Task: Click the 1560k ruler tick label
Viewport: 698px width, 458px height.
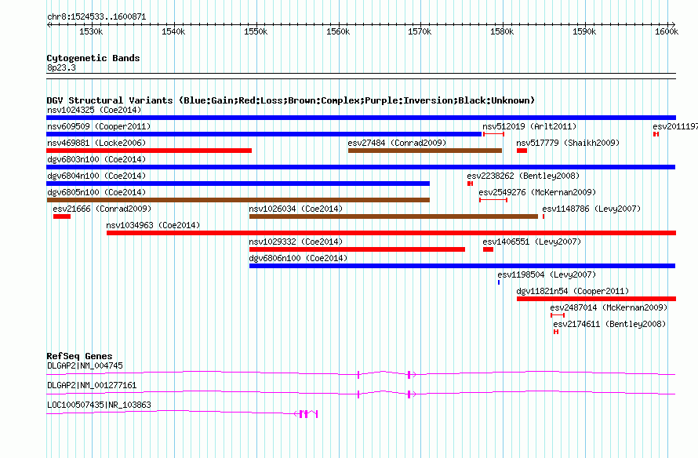Action: click(x=338, y=31)
